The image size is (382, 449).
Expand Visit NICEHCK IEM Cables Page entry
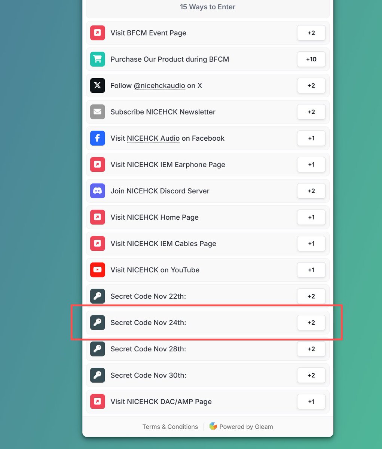(208, 244)
